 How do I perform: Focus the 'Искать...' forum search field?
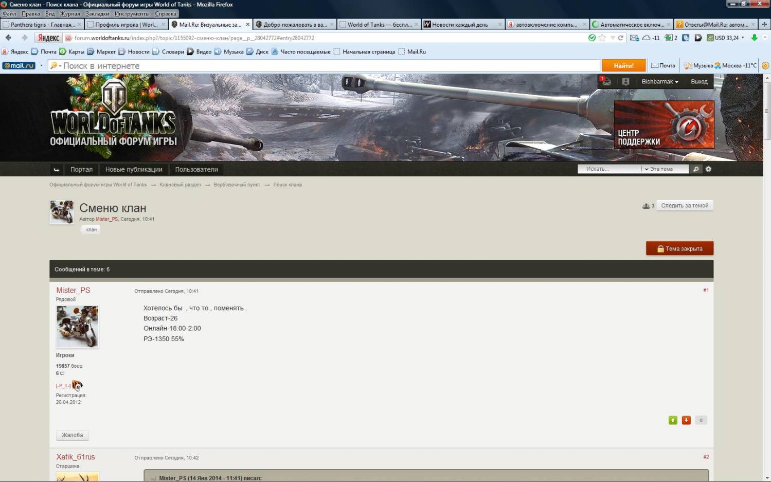coord(610,169)
